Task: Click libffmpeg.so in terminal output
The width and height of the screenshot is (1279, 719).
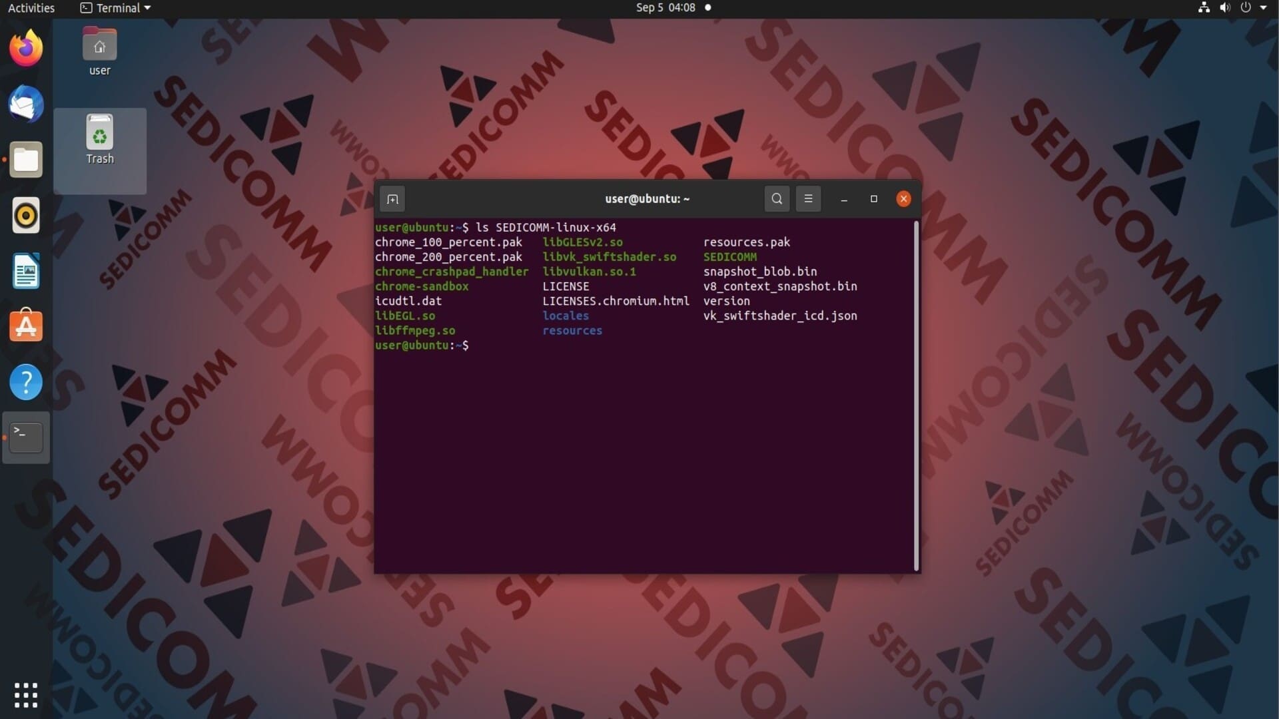Action: pos(415,330)
